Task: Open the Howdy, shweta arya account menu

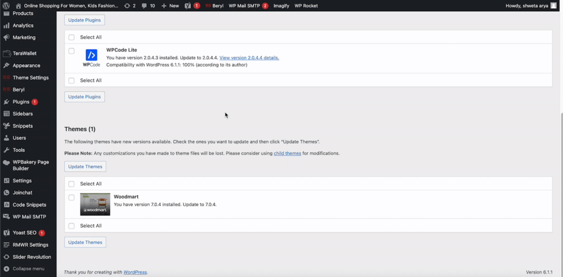Action: 531,6
